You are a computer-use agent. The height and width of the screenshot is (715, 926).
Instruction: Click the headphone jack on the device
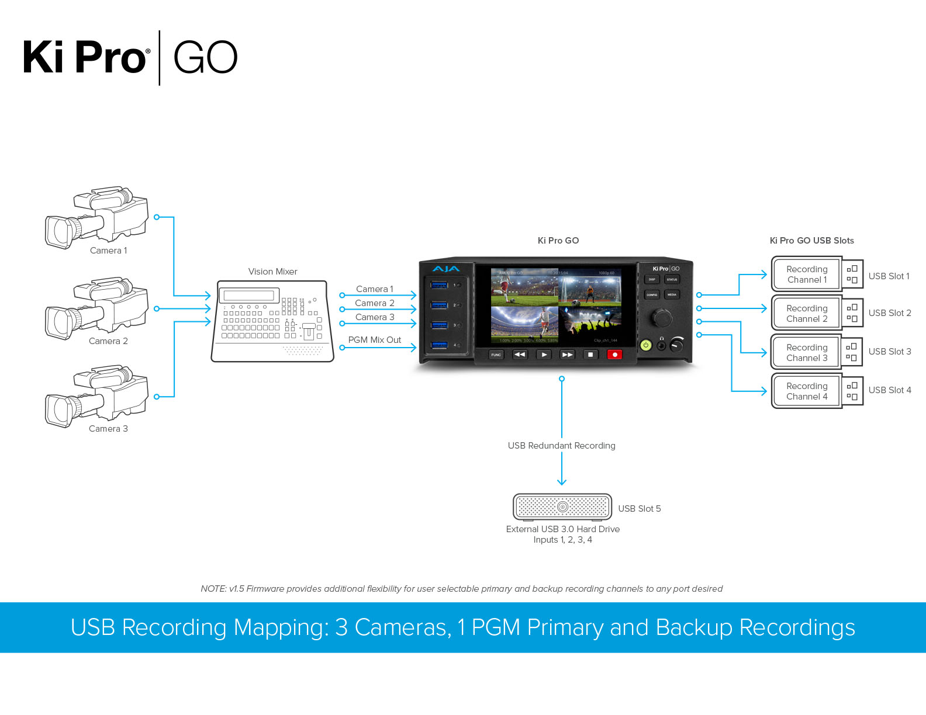point(661,346)
